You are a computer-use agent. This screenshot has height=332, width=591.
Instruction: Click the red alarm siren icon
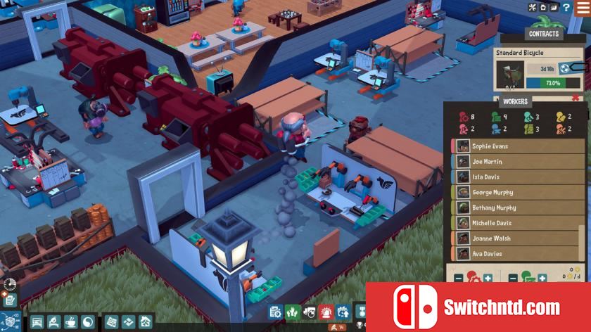(x=326, y=312)
